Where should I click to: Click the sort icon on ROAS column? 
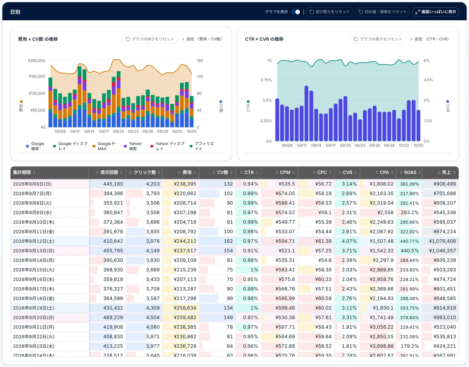[x=419, y=172]
